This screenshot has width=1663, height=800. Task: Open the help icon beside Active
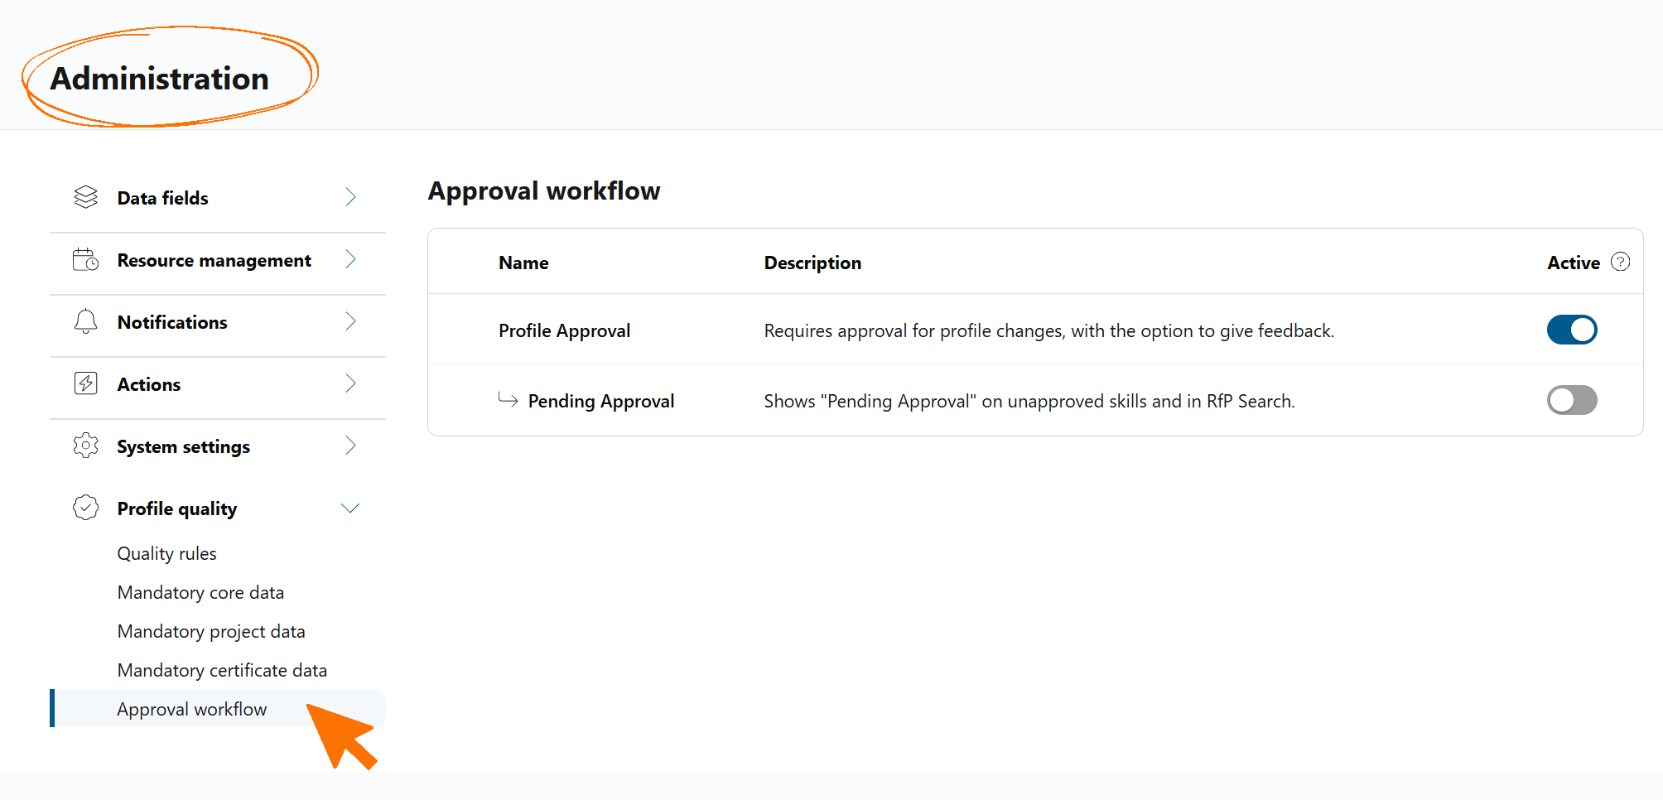1621,262
